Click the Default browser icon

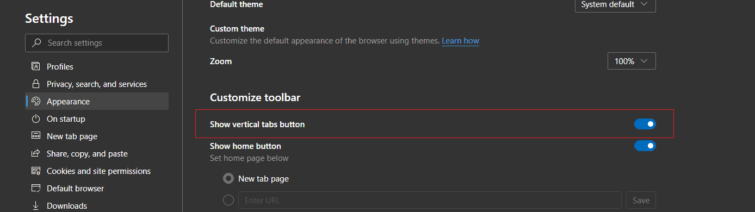36,189
